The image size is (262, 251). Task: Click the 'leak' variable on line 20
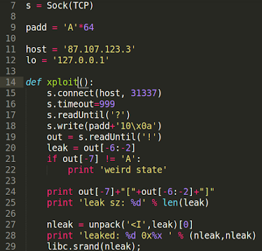[x=57, y=148]
